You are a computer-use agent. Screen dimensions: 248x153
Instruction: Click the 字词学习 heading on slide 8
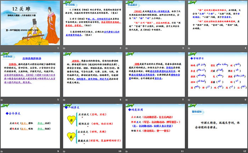197,58
